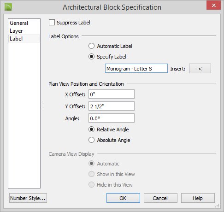Image resolution: width=224 pixels, height=212 pixels.
Task: Select the Automatic Label radio option
Action: click(x=91, y=46)
